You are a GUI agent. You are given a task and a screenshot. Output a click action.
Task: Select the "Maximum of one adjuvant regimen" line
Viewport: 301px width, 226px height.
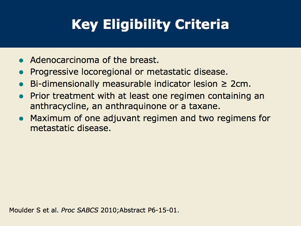coord(150,118)
